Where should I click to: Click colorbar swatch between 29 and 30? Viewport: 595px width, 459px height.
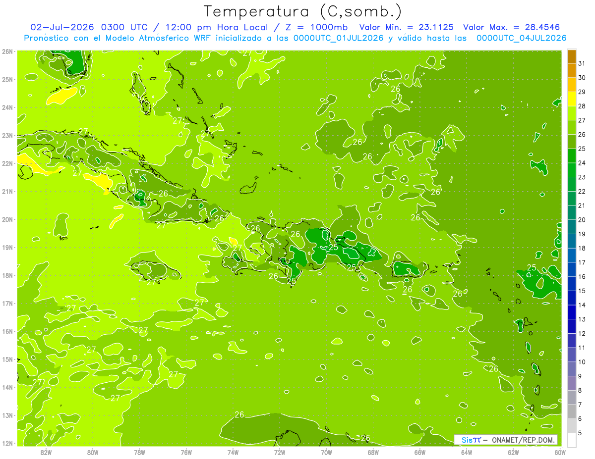(x=572, y=85)
